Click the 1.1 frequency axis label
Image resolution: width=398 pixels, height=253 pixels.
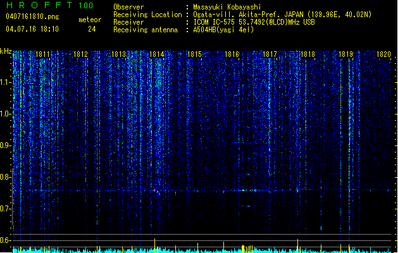click(6, 82)
